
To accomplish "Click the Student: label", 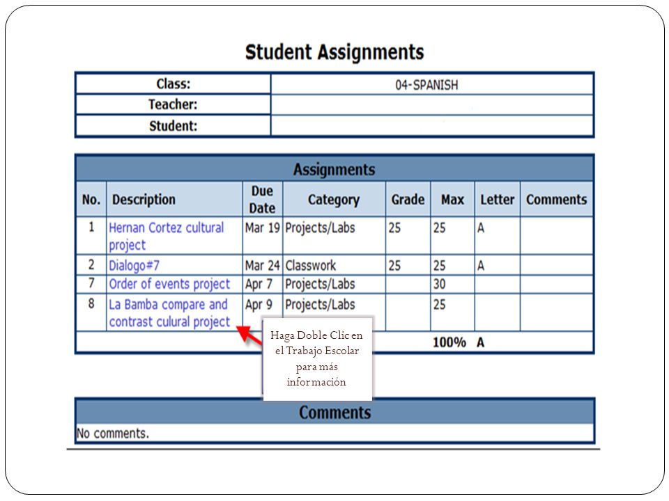I will pos(174,126).
